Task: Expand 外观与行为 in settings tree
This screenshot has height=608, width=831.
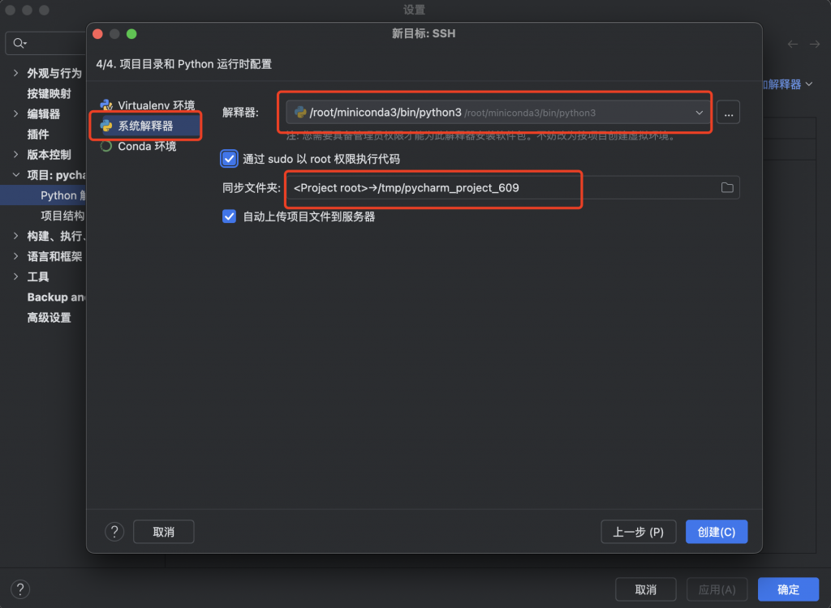Action: tap(16, 73)
